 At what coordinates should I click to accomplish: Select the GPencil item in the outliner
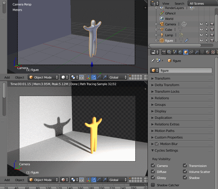pyautogui.click(x=170, y=13)
